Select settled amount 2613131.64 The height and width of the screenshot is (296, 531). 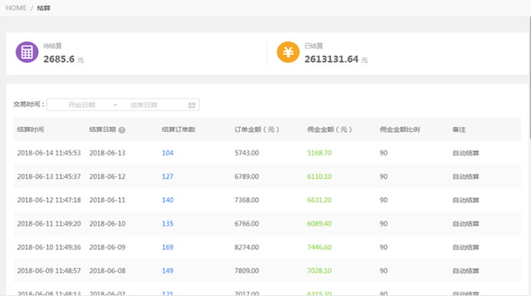(x=331, y=59)
